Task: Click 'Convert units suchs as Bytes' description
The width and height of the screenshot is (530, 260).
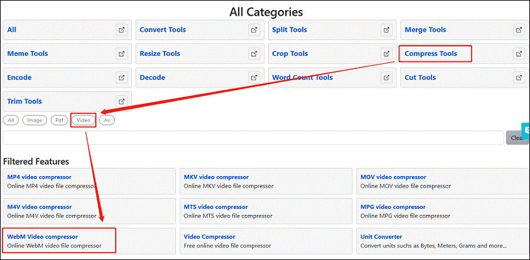Action: [433, 246]
